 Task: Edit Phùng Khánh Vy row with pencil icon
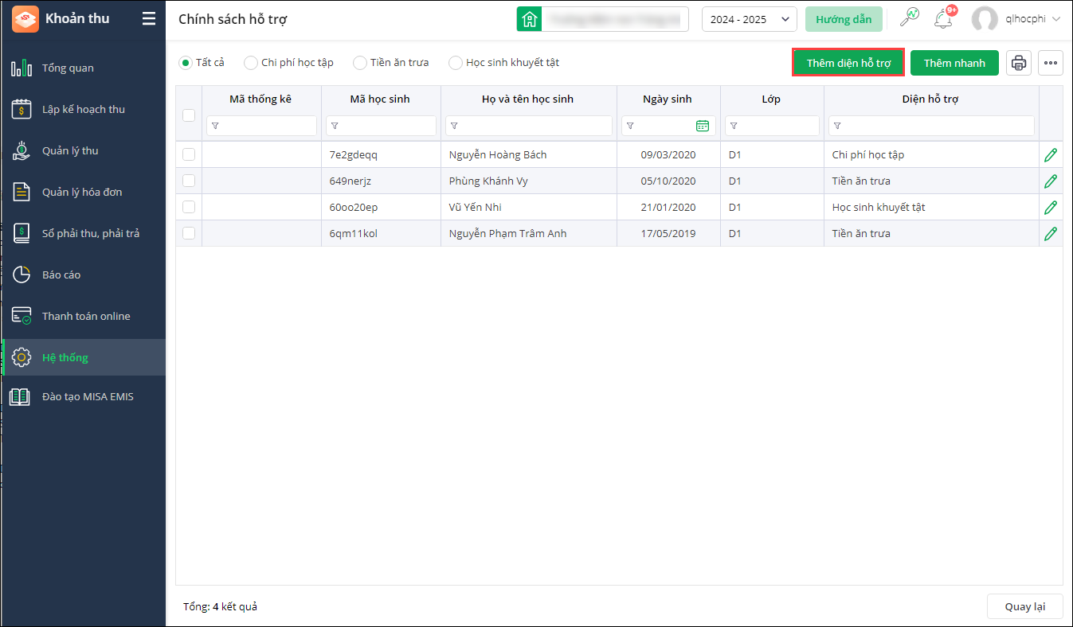pos(1051,181)
